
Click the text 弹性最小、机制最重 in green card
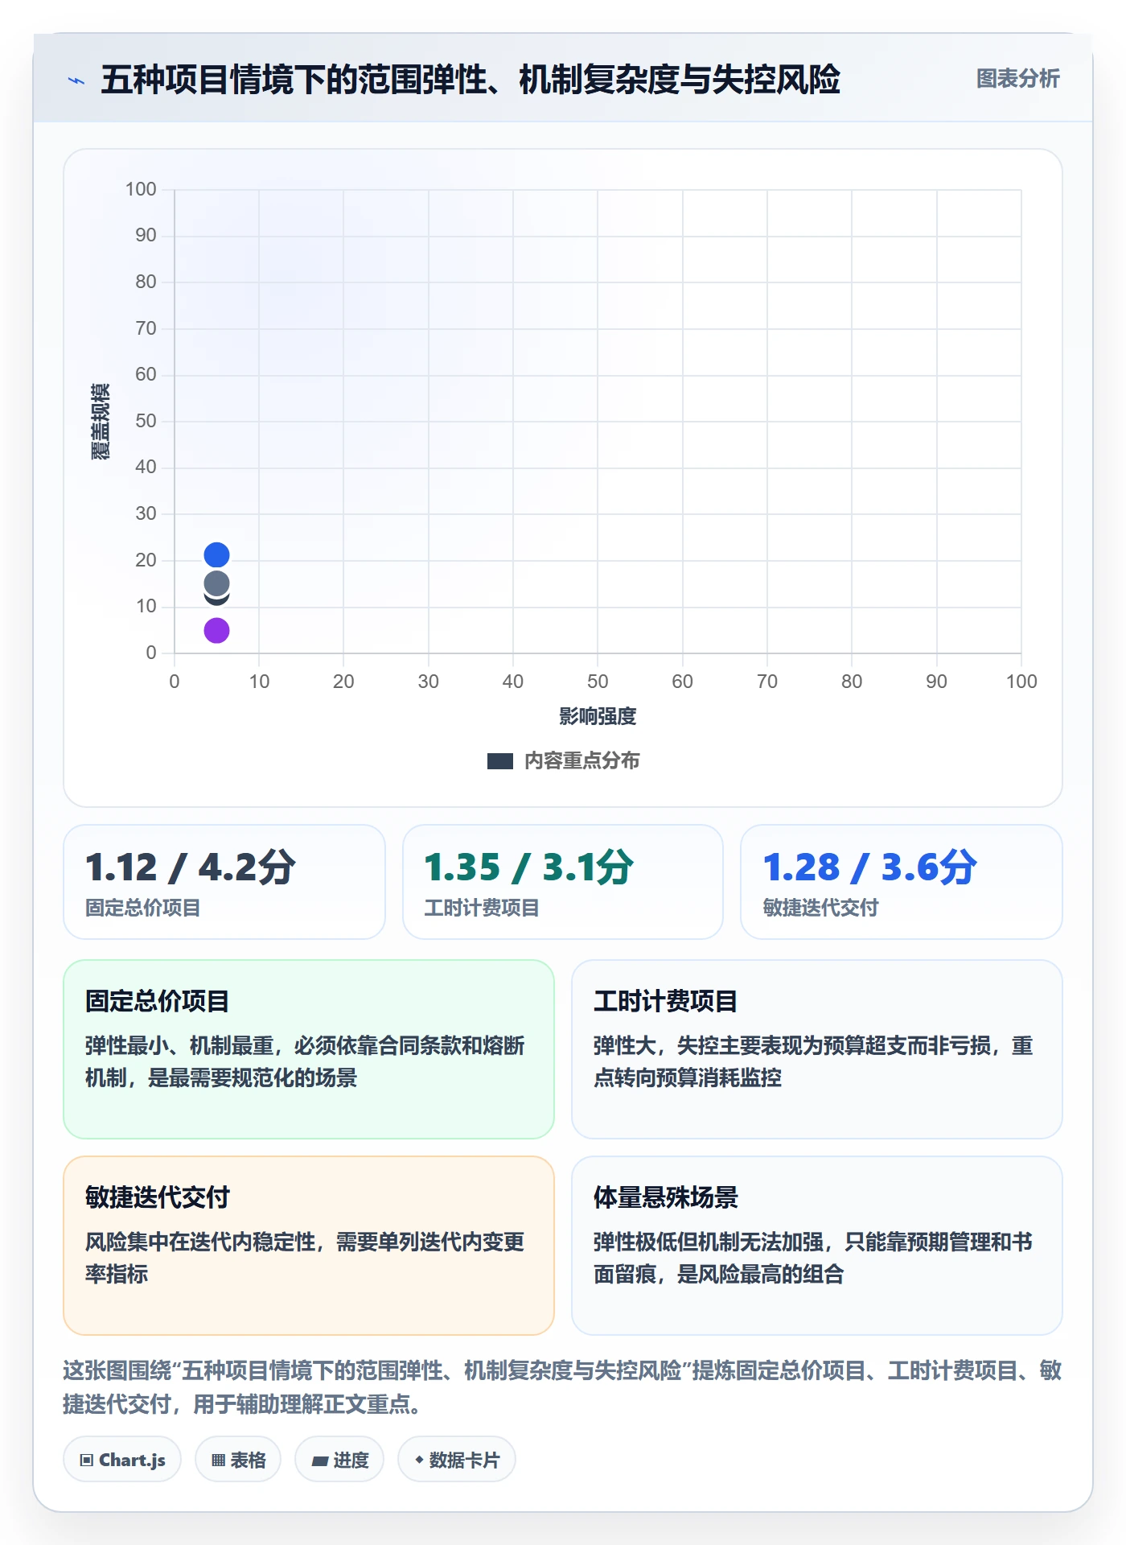pos(179,1045)
